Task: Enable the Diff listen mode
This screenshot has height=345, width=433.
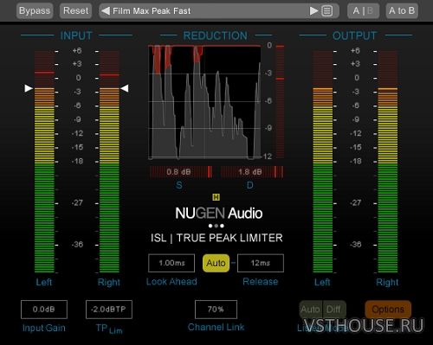Action: (334, 310)
